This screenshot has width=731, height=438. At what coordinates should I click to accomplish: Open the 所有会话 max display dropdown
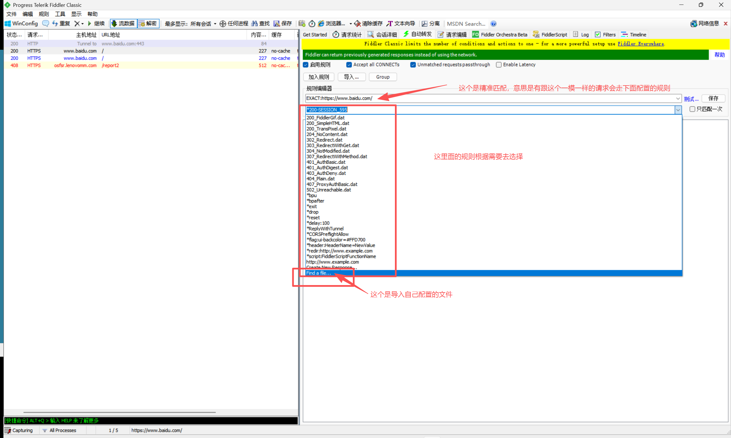(215, 24)
